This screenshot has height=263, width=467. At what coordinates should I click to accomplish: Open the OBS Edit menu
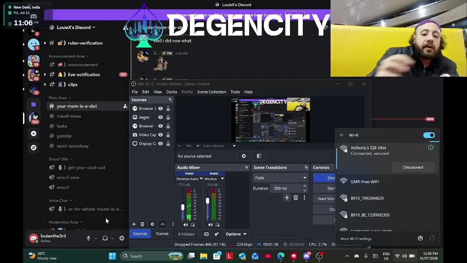pyautogui.click(x=146, y=92)
